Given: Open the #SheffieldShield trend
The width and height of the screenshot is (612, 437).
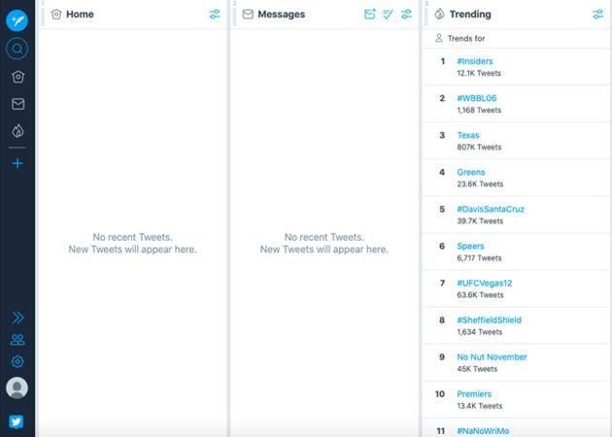Looking at the screenshot, I should tap(489, 320).
